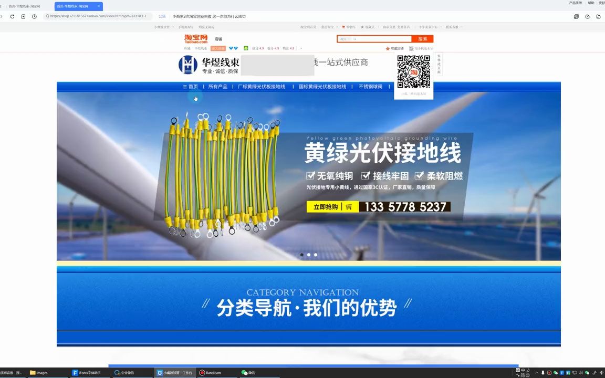Activate the first carousel indicator dot

coord(301,255)
